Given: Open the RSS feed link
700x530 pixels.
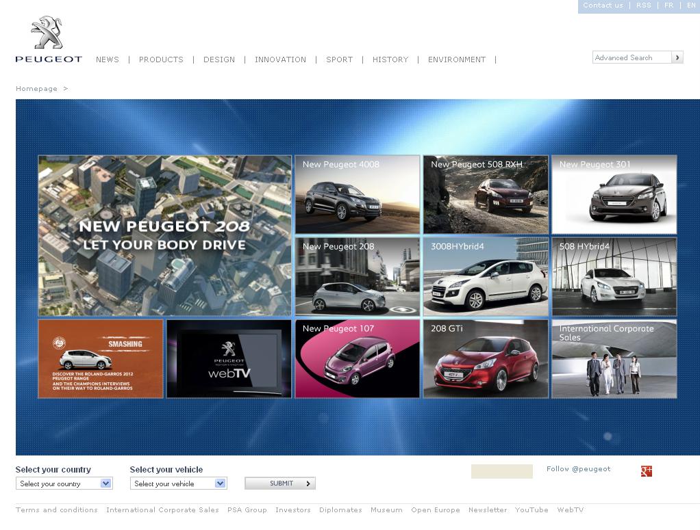Looking at the screenshot, I should (644, 5).
